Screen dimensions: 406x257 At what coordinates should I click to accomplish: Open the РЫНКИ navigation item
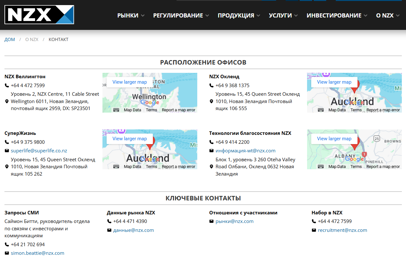click(x=128, y=15)
